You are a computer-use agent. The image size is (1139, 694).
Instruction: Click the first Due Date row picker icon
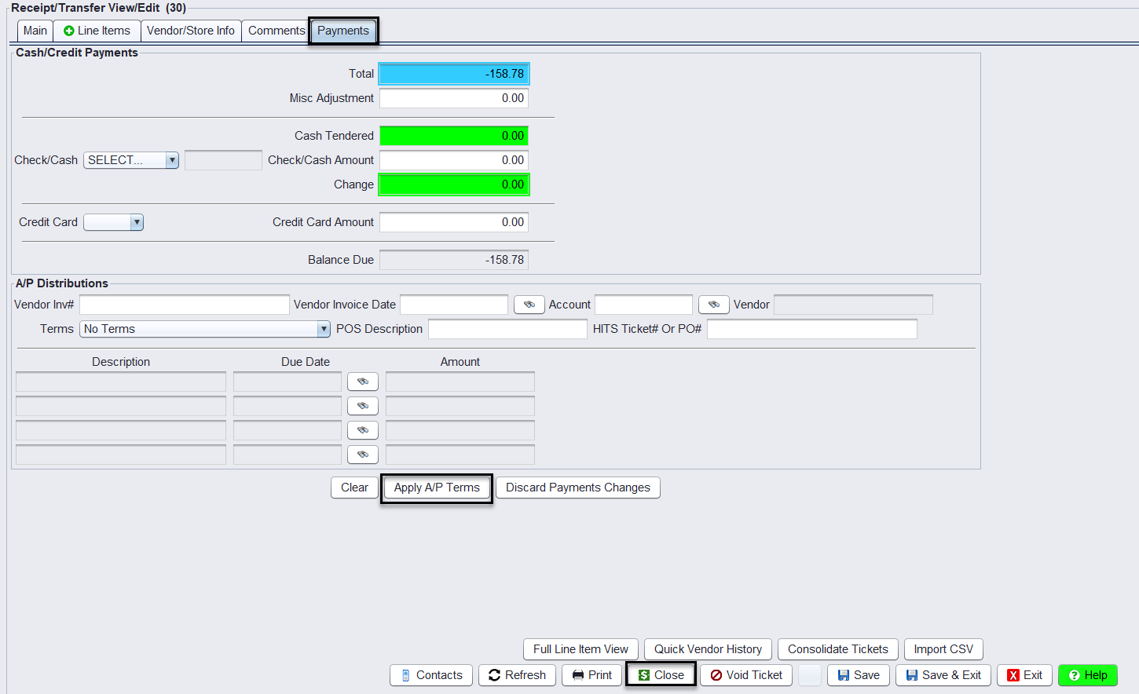click(362, 382)
